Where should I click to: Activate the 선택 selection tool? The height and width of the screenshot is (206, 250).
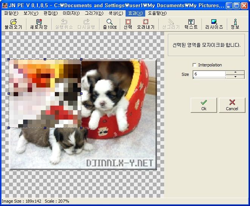128,24
